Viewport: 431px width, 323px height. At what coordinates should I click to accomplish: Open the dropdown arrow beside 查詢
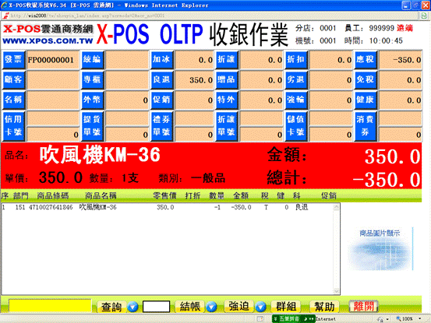coord(132,307)
